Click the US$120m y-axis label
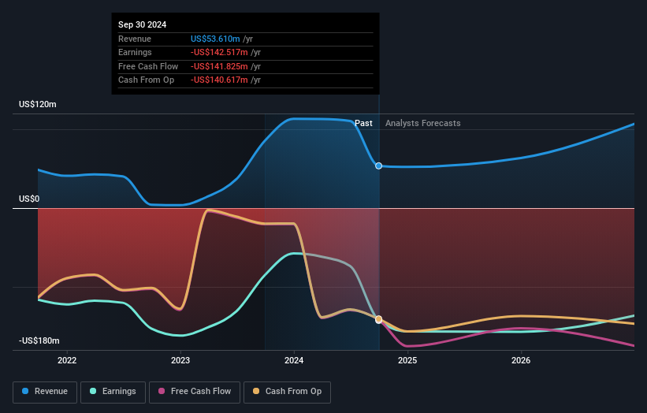The image size is (647, 413). coord(38,104)
